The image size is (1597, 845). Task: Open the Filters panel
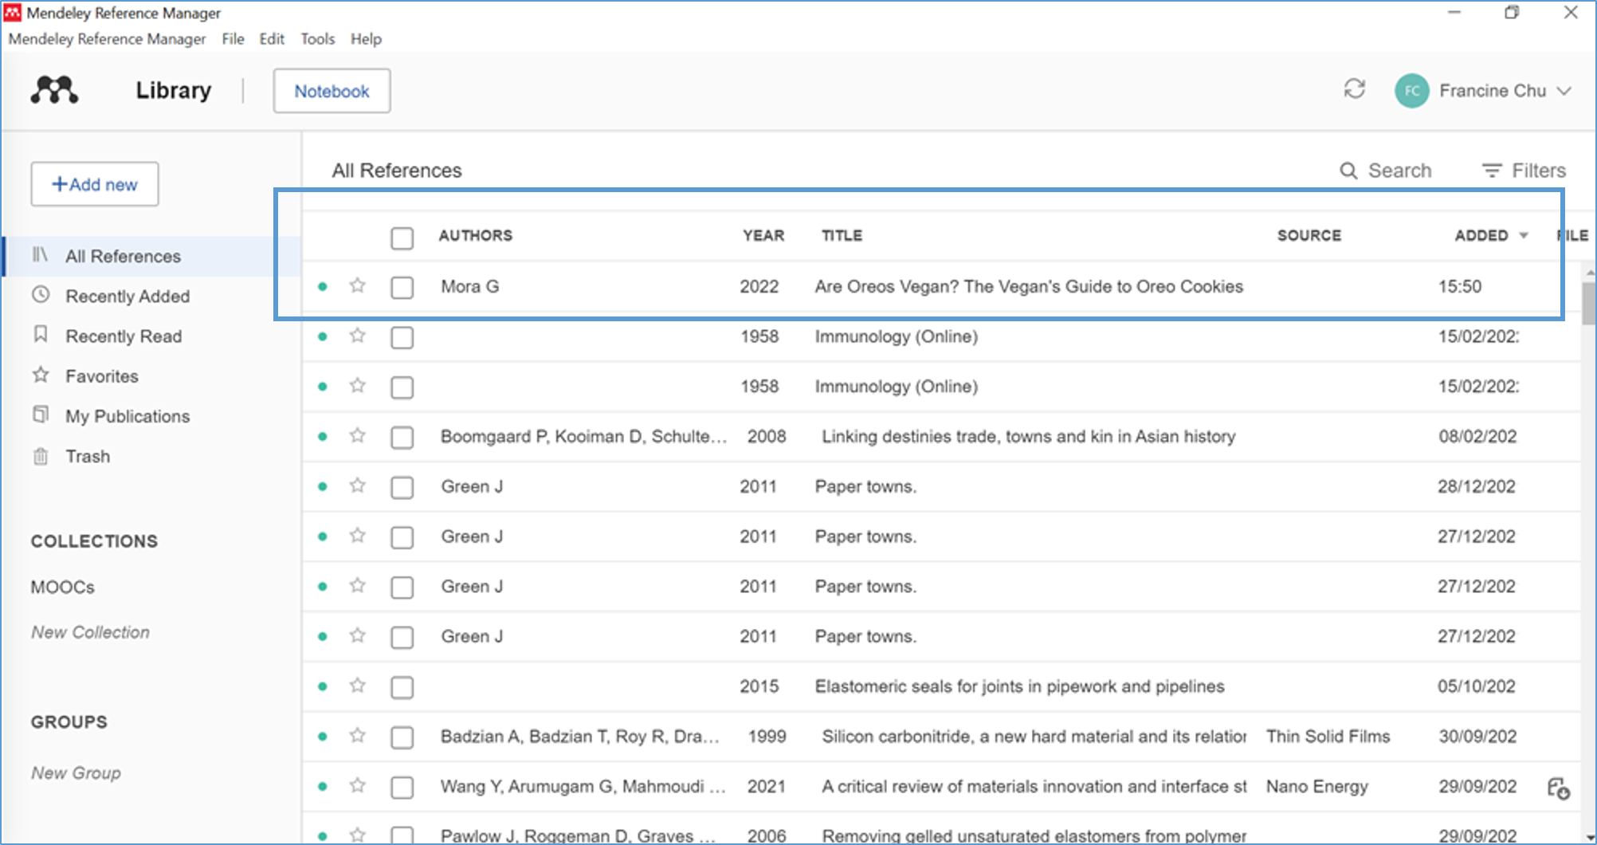(x=1523, y=170)
